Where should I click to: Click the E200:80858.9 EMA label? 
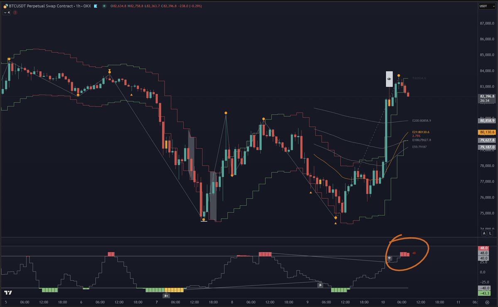[422, 120]
